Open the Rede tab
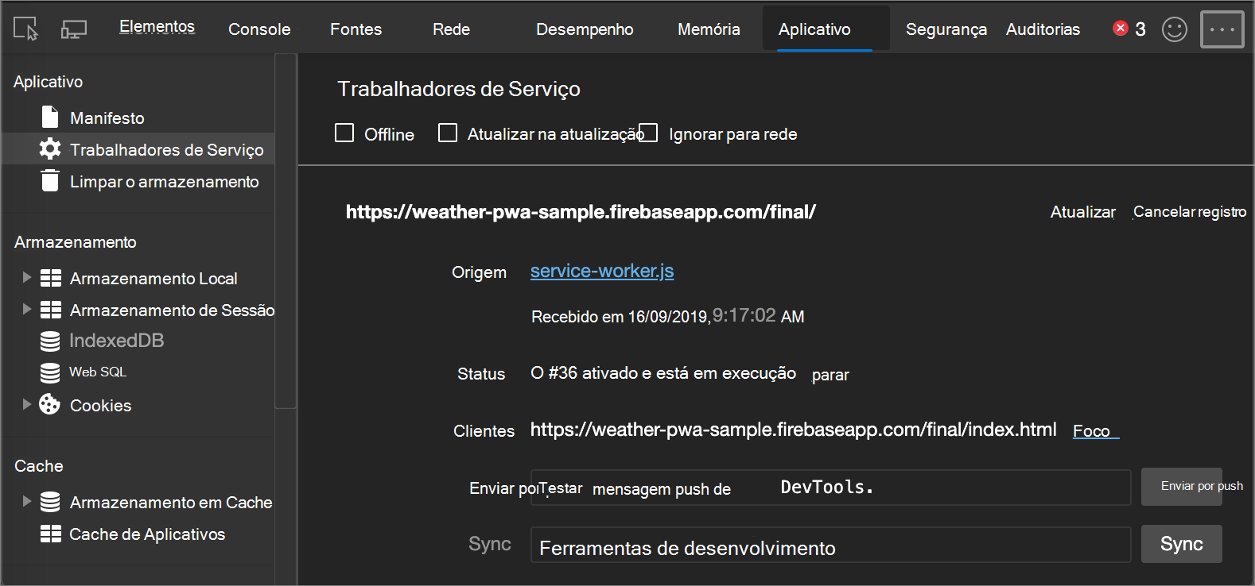Viewport: 1255px width, 586px height. [451, 29]
